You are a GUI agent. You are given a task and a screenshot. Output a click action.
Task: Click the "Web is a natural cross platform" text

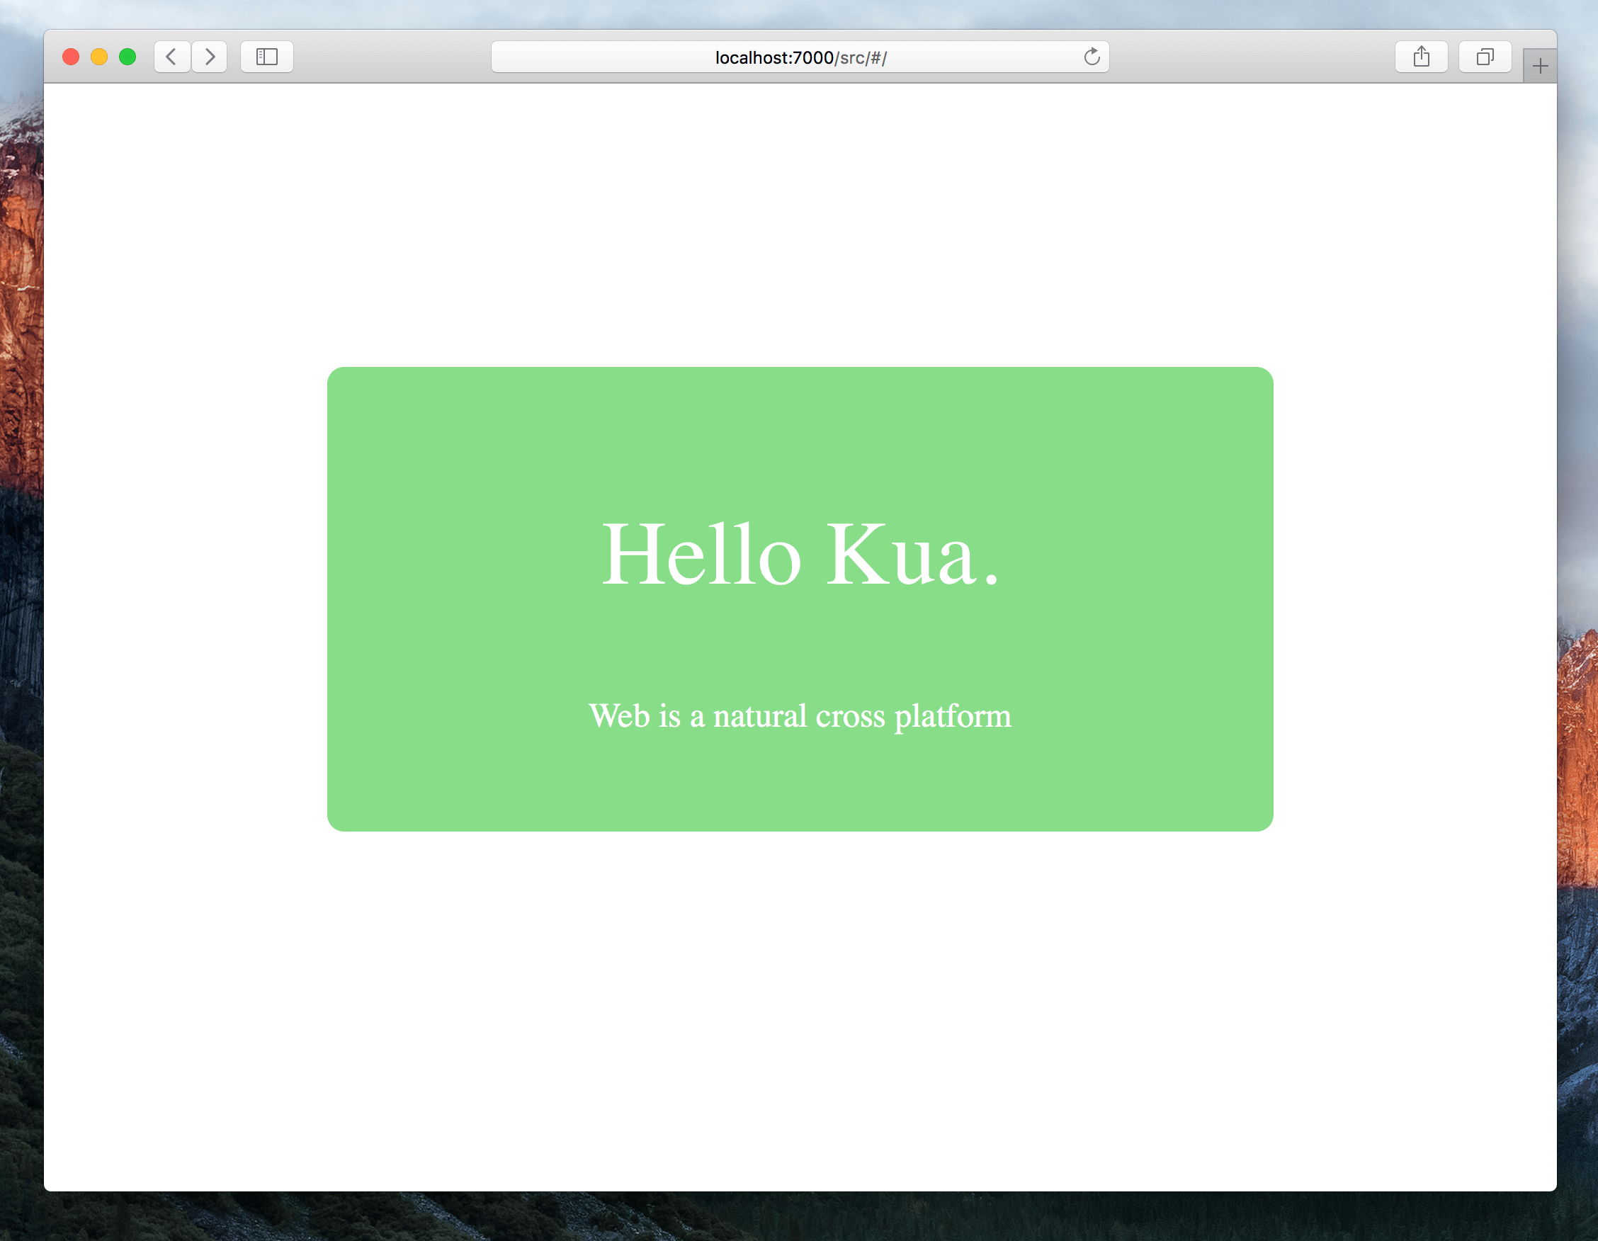click(800, 715)
